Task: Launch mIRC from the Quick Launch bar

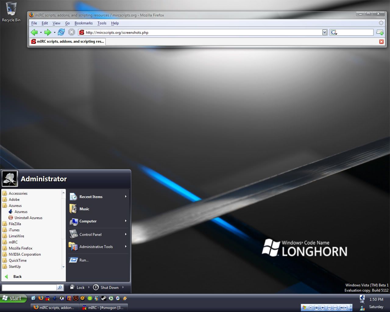Action: click(48, 298)
